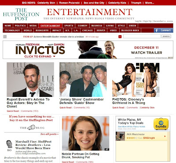Open Marshall Fine's Brothers review
Screen dimensions: 176x163
[33, 145]
